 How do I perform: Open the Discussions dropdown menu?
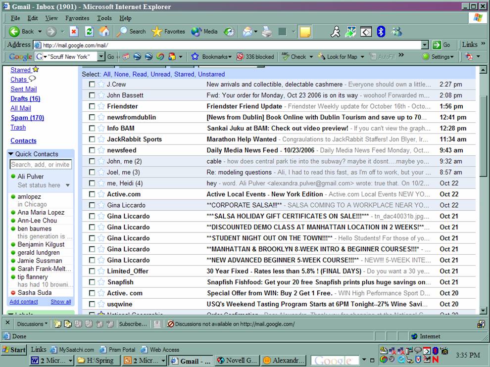(x=32, y=324)
